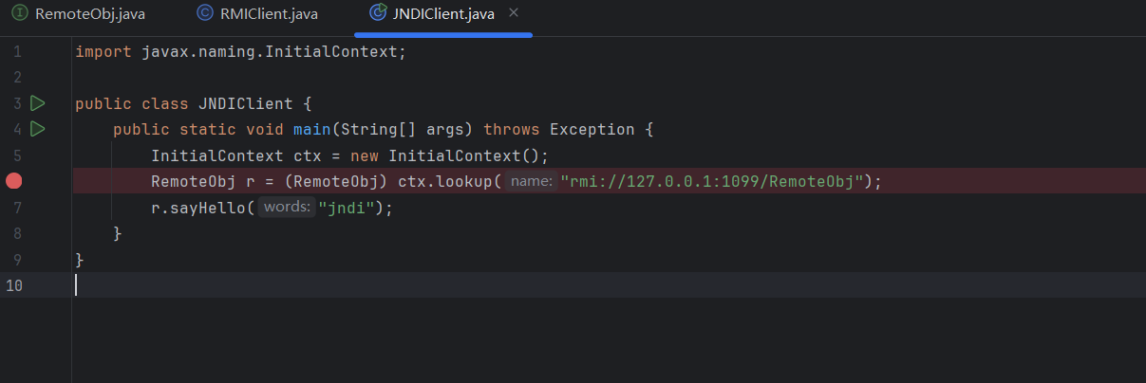The height and width of the screenshot is (383, 1146).
Task: Click run icon beside class JNDIClient declaration
Action: pyautogui.click(x=38, y=103)
